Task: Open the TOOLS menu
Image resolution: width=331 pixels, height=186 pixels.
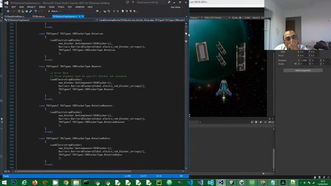Action: (x=61, y=7)
